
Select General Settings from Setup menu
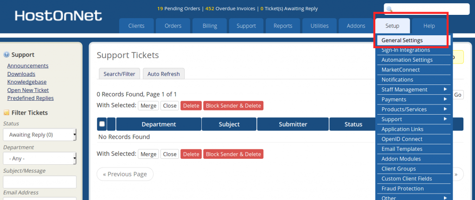402,40
